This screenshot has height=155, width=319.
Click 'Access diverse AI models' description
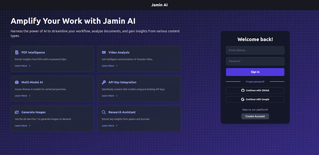(x=41, y=89)
